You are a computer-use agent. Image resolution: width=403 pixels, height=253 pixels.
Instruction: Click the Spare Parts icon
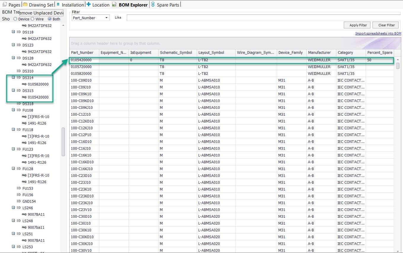[x=152, y=4]
